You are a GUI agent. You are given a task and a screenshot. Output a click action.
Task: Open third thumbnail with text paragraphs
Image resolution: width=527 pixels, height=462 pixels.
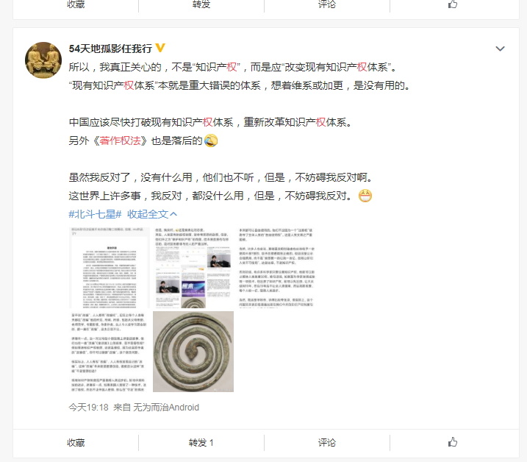coord(276,268)
